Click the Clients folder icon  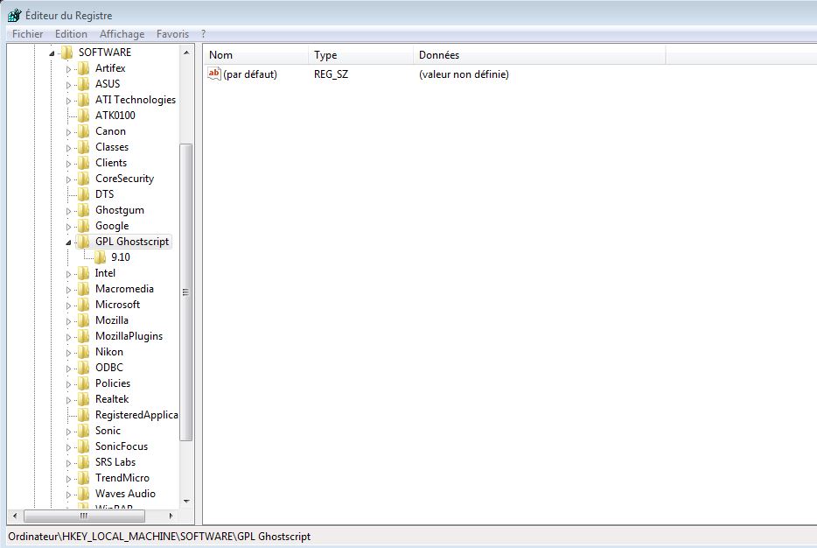pos(83,163)
